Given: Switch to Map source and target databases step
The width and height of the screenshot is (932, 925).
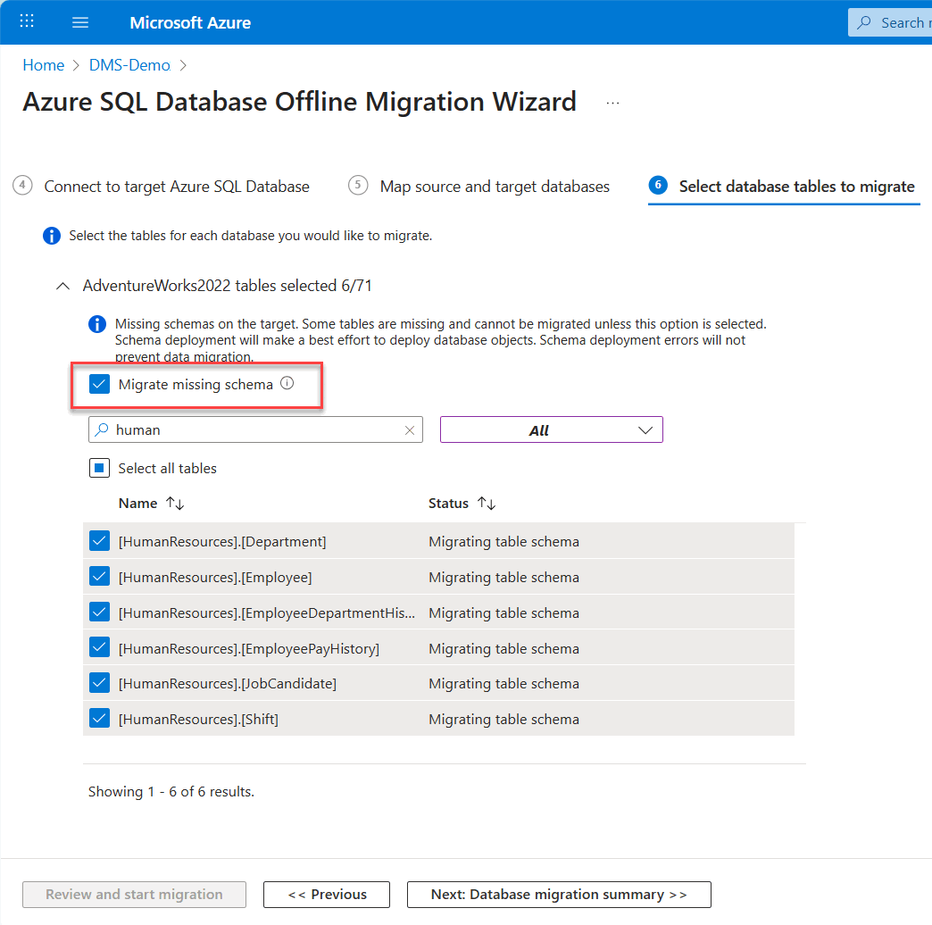Looking at the screenshot, I should click(x=495, y=187).
